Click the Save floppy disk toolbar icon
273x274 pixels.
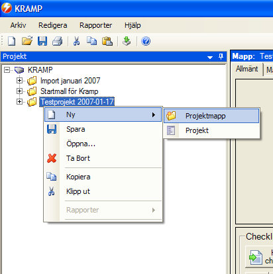click(x=42, y=41)
